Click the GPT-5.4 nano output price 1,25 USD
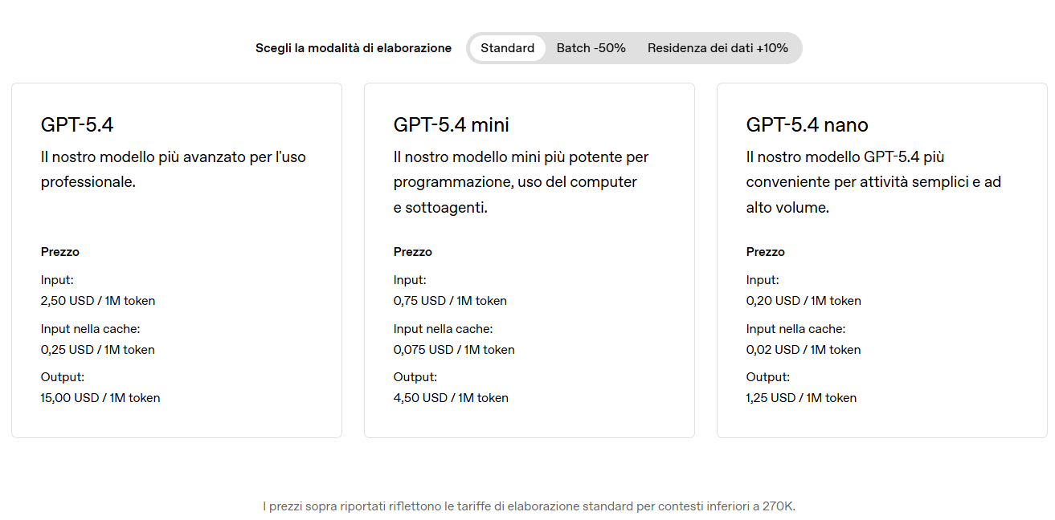The height and width of the screenshot is (520, 1055). coord(801,398)
